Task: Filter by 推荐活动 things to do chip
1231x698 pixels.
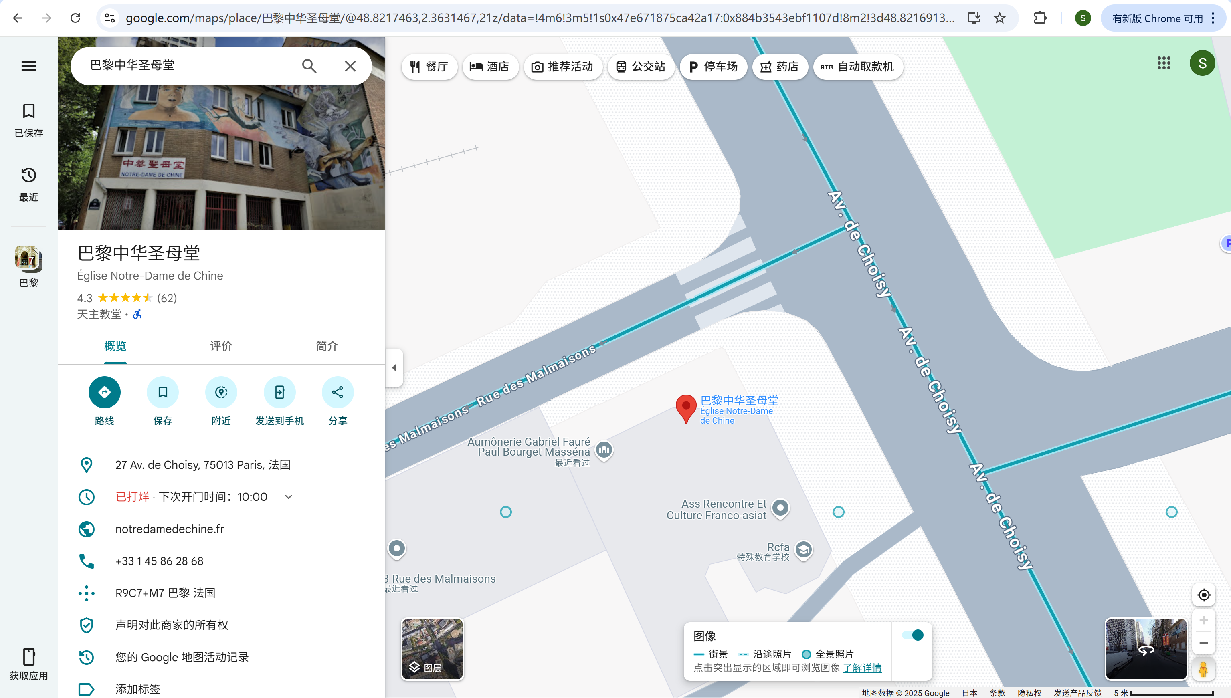Action: coord(562,67)
